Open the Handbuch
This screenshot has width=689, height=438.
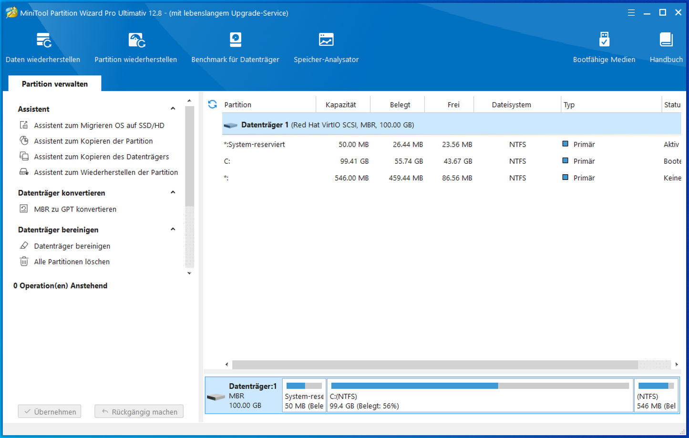(666, 48)
